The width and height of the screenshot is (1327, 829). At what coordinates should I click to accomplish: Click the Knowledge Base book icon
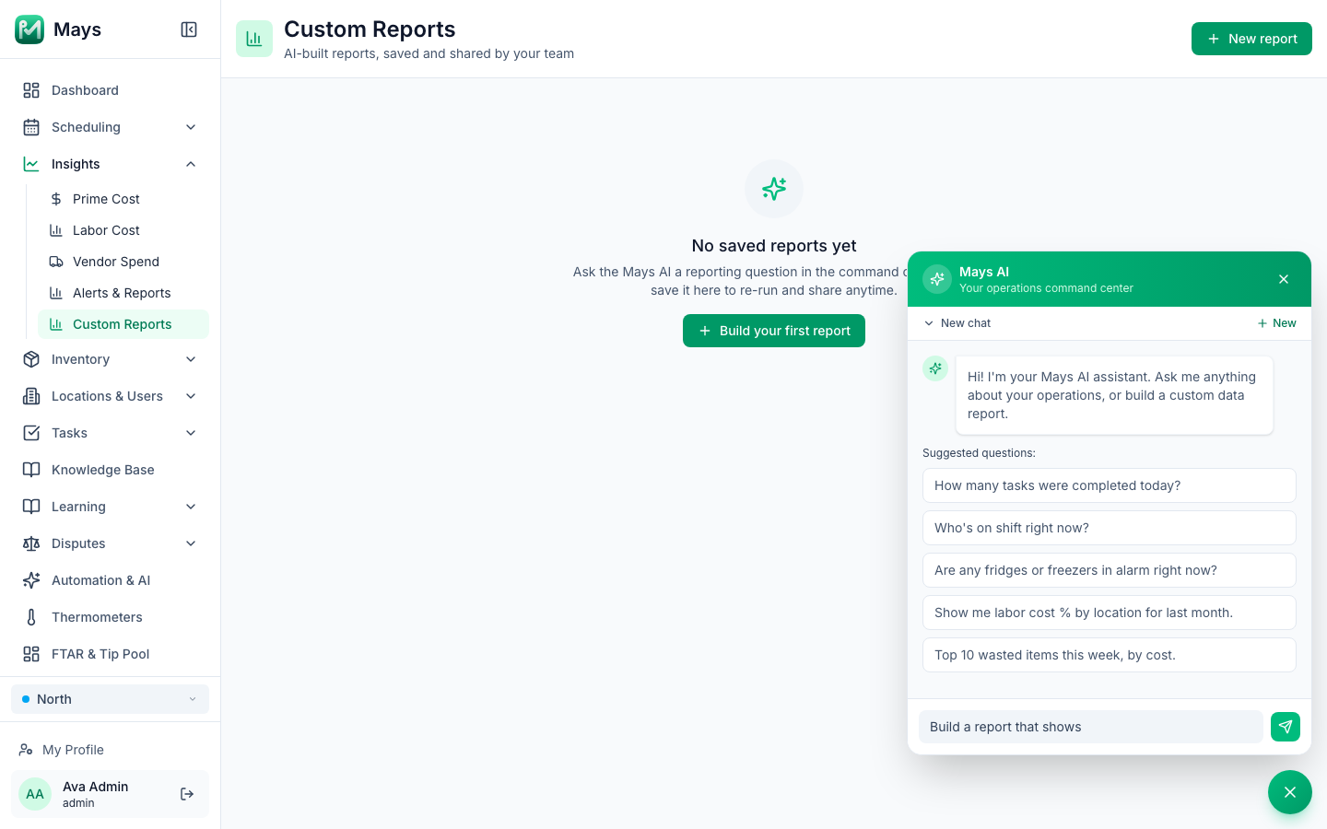pos(31,470)
